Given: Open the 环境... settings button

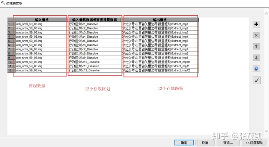Looking at the screenshot, I should point(228,143).
